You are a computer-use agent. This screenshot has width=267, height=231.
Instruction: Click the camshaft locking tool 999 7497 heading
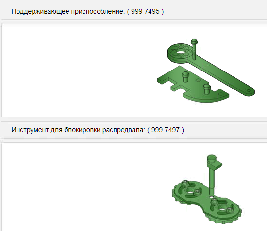tap(98, 130)
